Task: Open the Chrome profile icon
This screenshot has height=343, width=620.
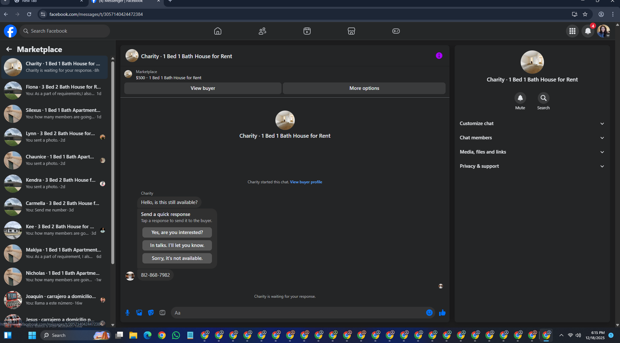Action: coord(601,14)
